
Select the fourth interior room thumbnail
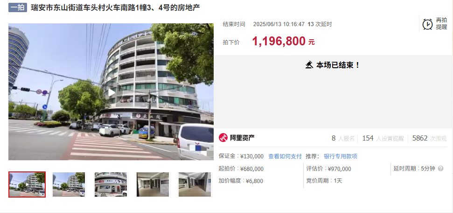coord(153,185)
